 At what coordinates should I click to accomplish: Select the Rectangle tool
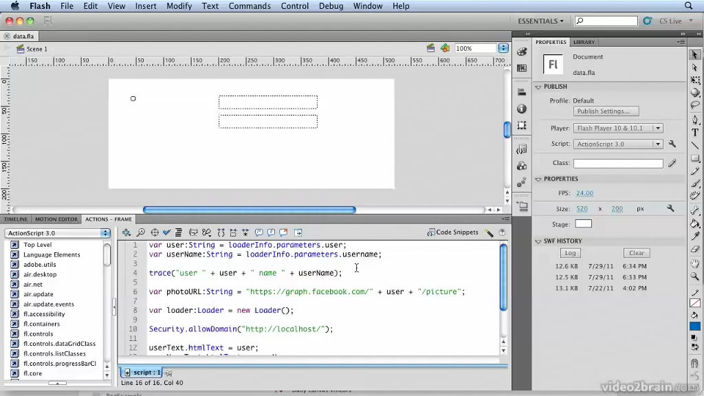click(x=695, y=158)
